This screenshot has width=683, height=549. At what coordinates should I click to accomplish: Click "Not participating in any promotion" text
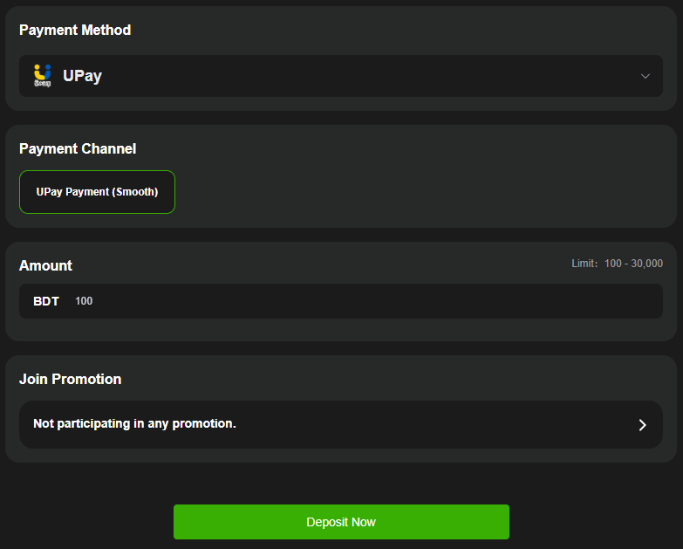pyautogui.click(x=134, y=423)
